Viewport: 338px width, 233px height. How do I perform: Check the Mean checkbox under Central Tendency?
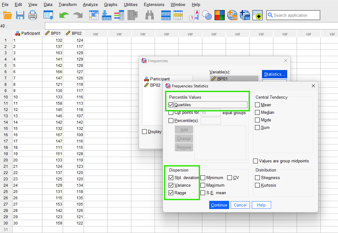258,104
